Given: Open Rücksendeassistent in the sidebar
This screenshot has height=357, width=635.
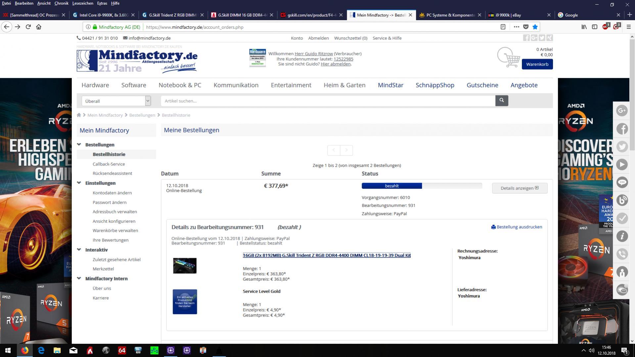Looking at the screenshot, I should (112, 173).
